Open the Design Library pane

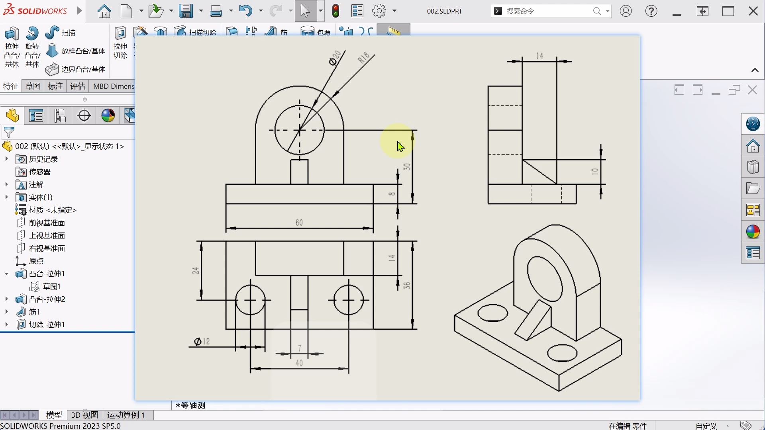(753, 167)
